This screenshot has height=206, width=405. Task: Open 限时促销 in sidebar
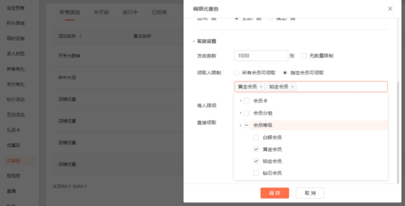point(15,39)
